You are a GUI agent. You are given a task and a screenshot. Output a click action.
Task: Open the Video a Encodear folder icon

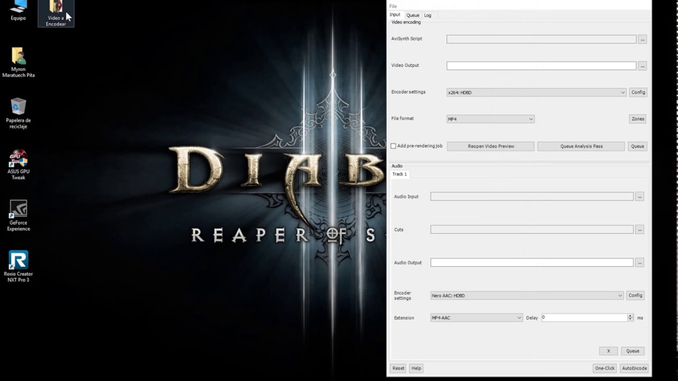click(x=56, y=13)
